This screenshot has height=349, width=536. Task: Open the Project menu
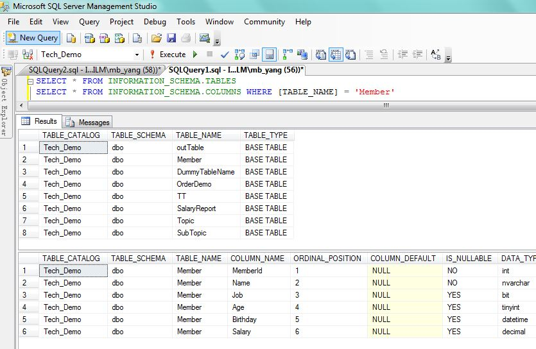coord(121,22)
